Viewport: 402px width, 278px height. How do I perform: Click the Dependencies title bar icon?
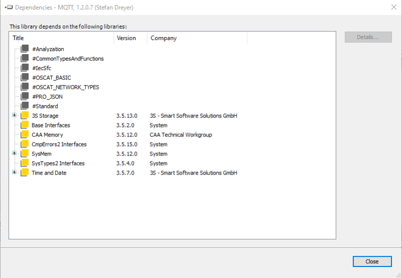(9, 7)
